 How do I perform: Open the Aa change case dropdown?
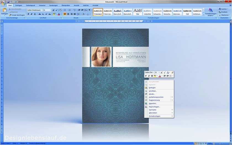pyautogui.click(x=50, y=14)
